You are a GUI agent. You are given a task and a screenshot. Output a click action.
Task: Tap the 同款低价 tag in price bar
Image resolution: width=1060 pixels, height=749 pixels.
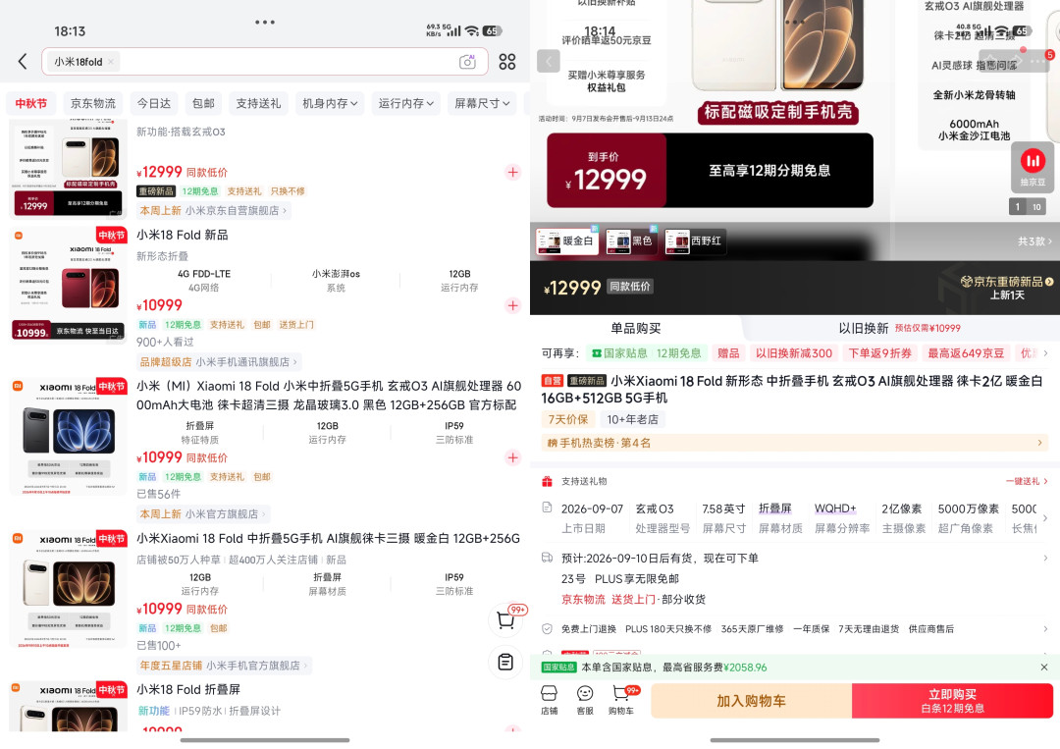(630, 287)
